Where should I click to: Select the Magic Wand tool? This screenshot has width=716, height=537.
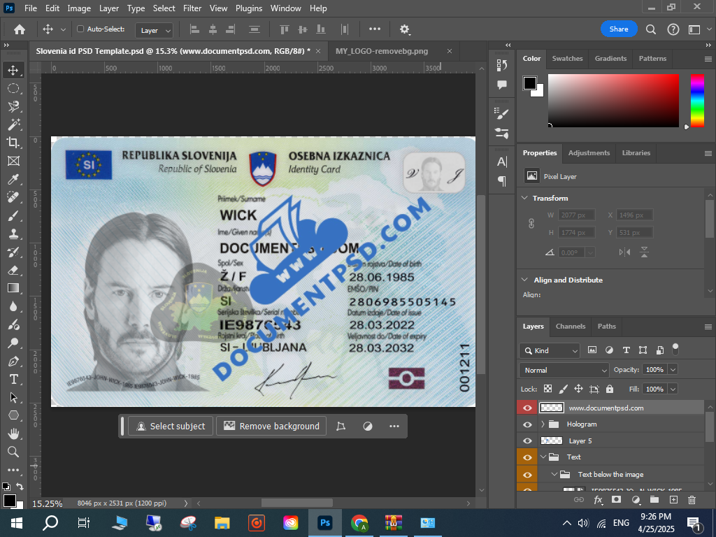coord(13,124)
